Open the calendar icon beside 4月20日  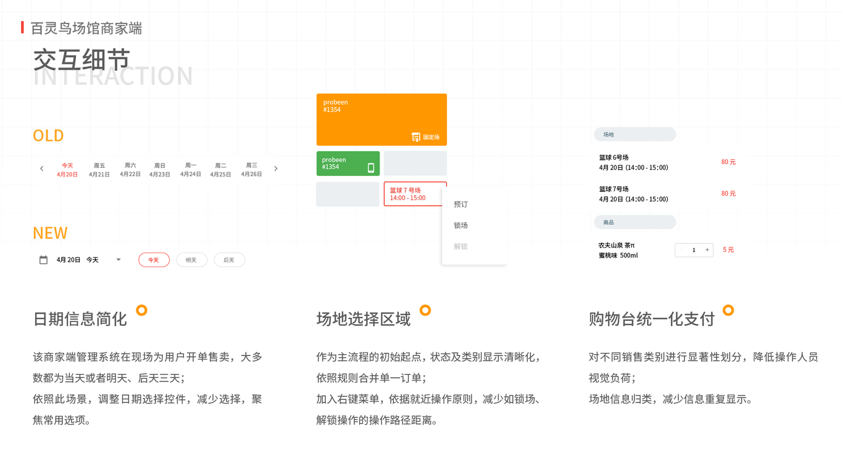43,260
